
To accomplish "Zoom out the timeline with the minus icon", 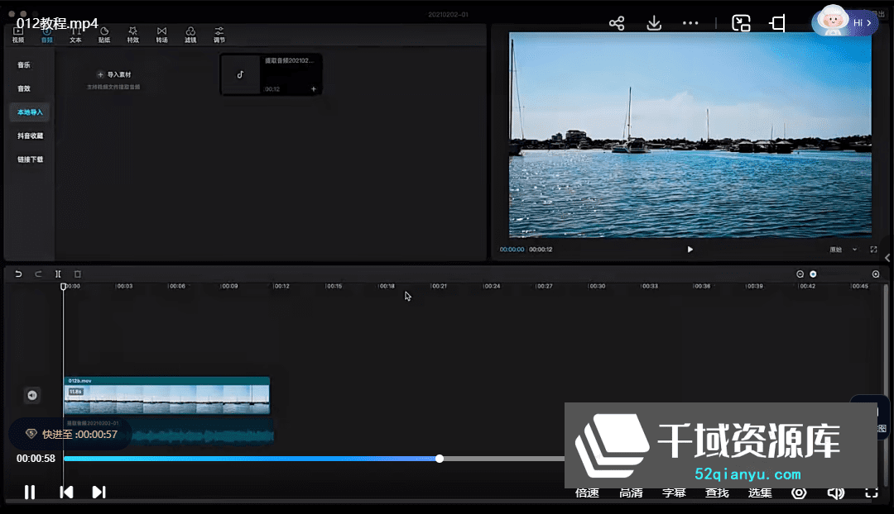I will click(x=800, y=274).
